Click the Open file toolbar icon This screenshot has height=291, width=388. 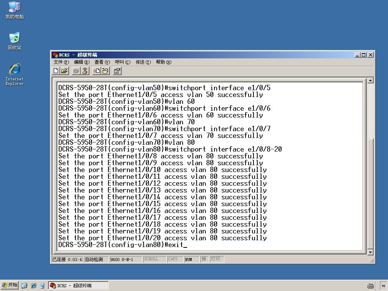[x=64, y=71]
